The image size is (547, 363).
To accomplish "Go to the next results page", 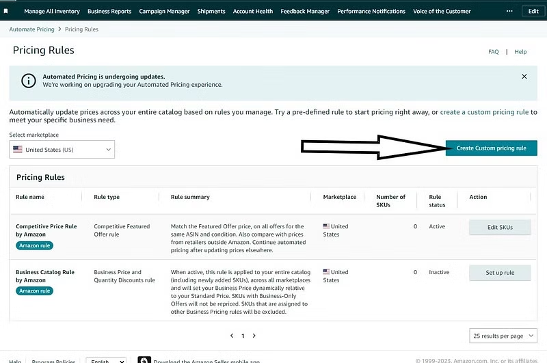I will [x=254, y=336].
